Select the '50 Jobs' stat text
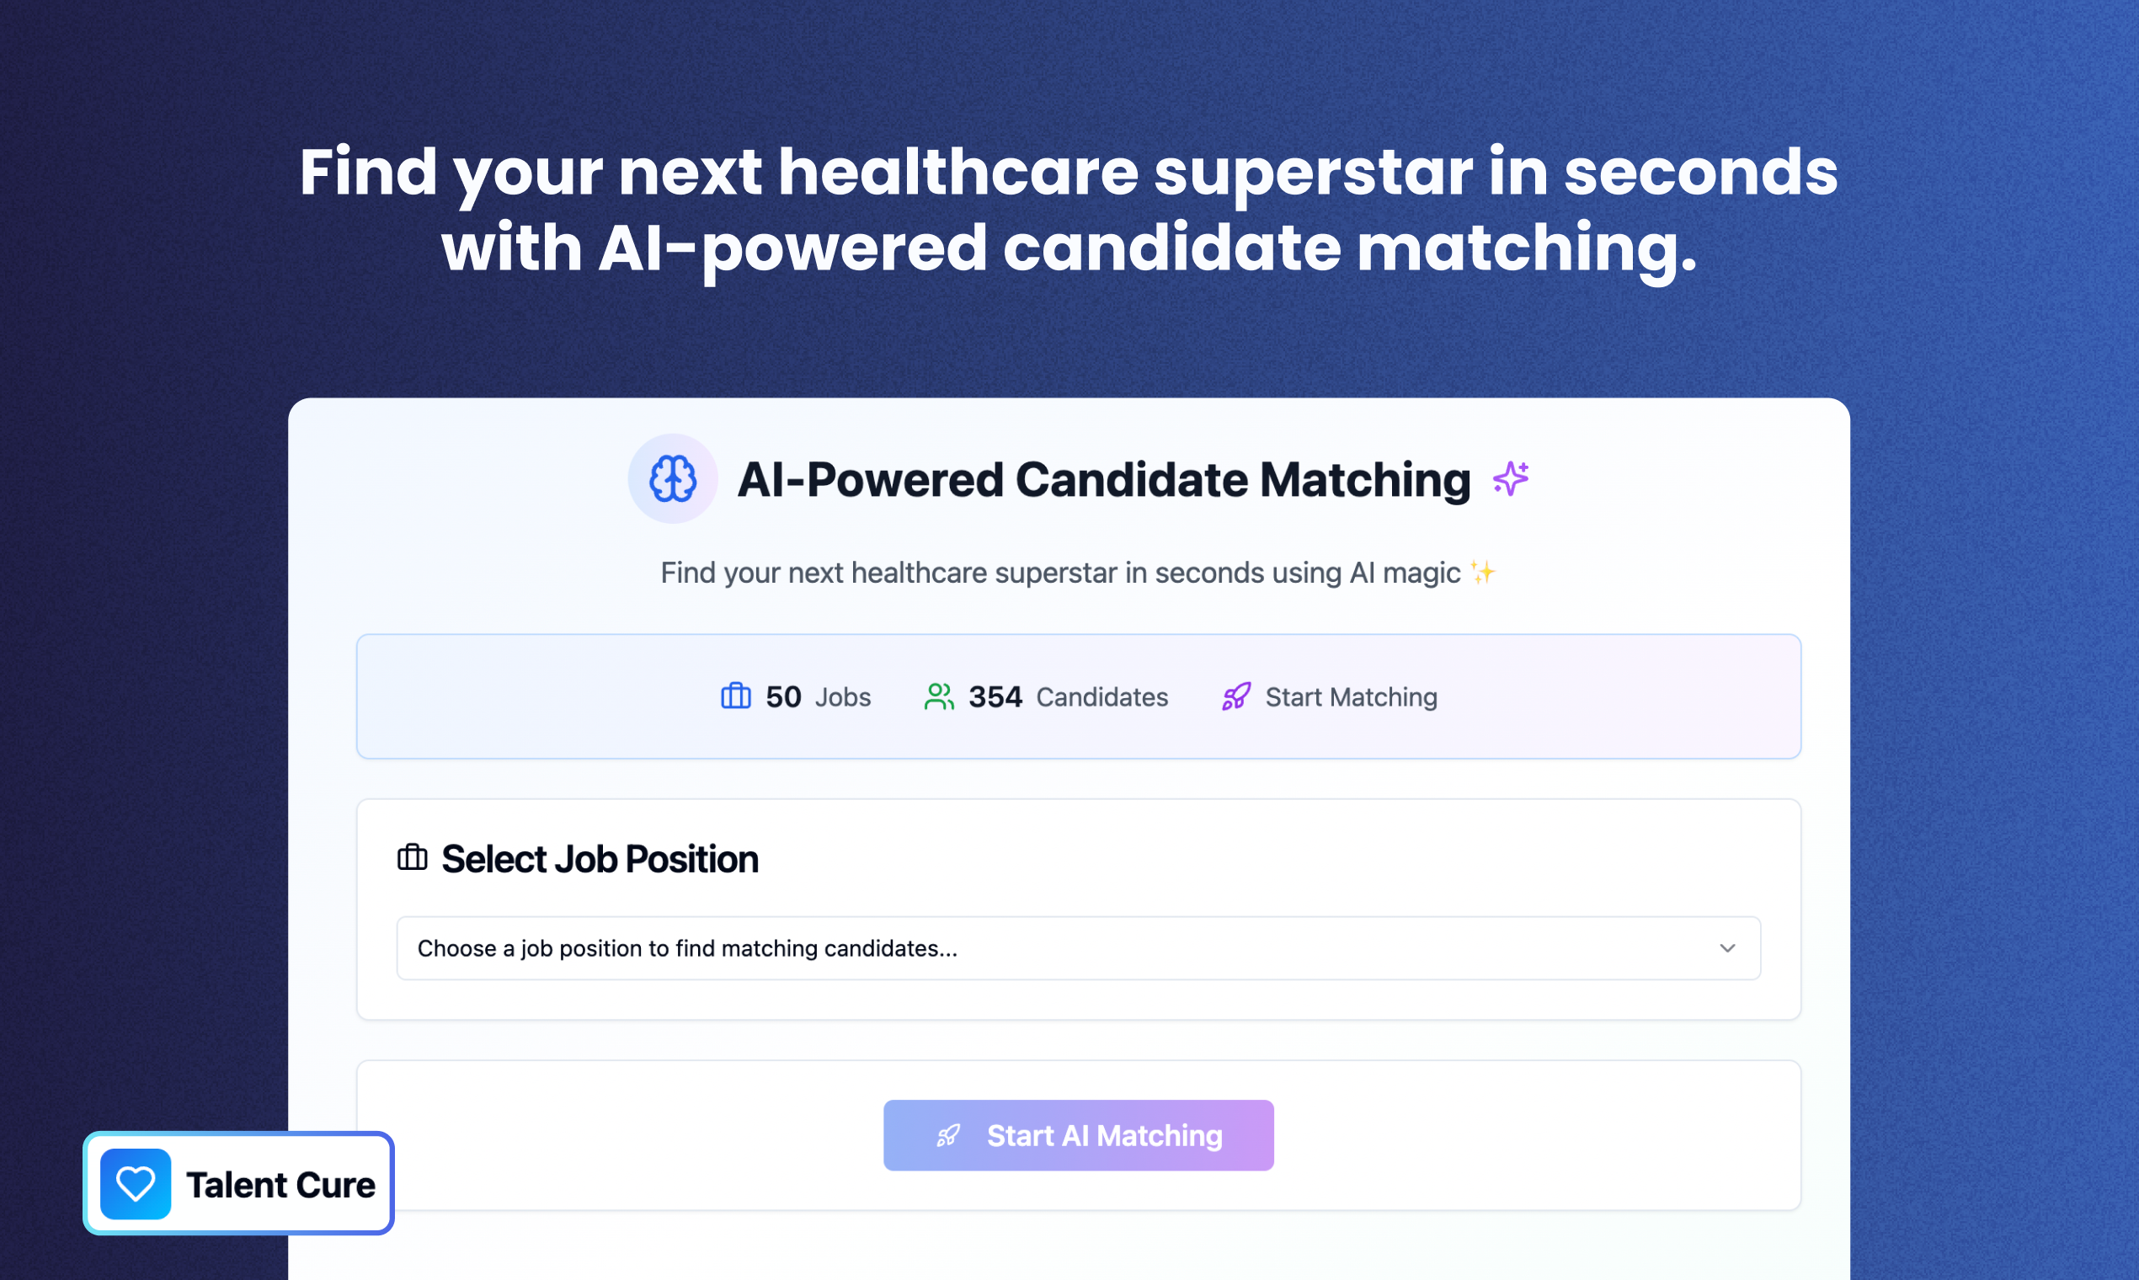Viewport: 2139px width, 1280px height. point(817,697)
